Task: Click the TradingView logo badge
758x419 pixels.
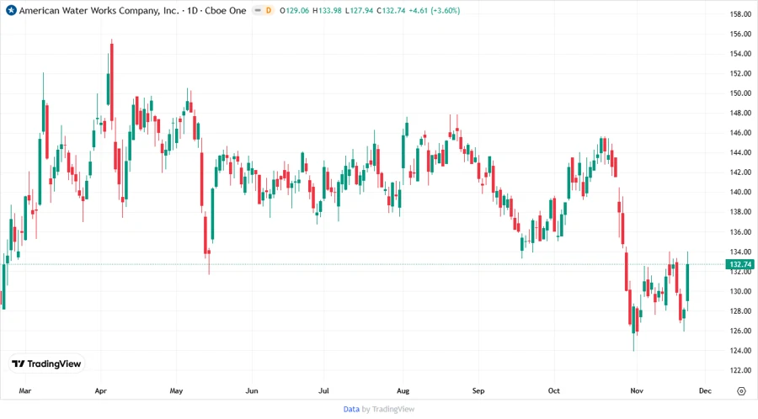Action: coord(47,364)
